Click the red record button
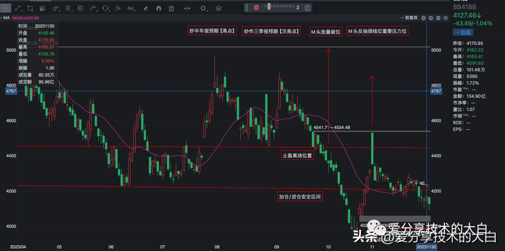Screen dimensions: 505x251 [x=256, y=7]
